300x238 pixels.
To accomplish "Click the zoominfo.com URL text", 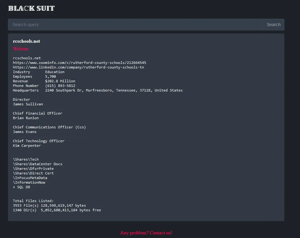I will tap(79, 63).
